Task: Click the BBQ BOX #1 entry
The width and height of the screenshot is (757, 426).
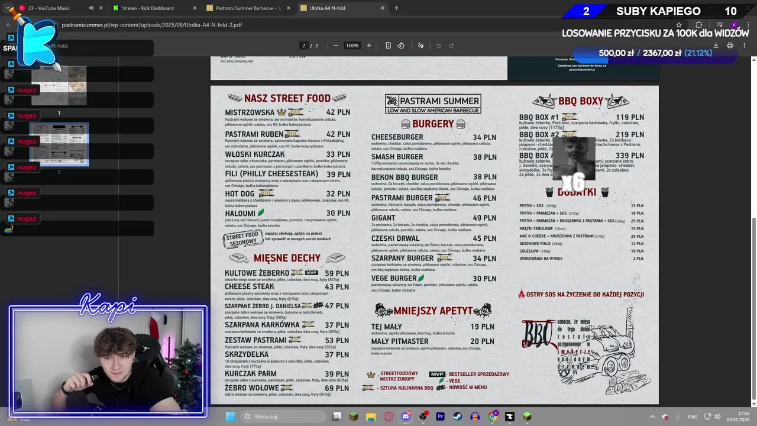Action: click(581, 117)
